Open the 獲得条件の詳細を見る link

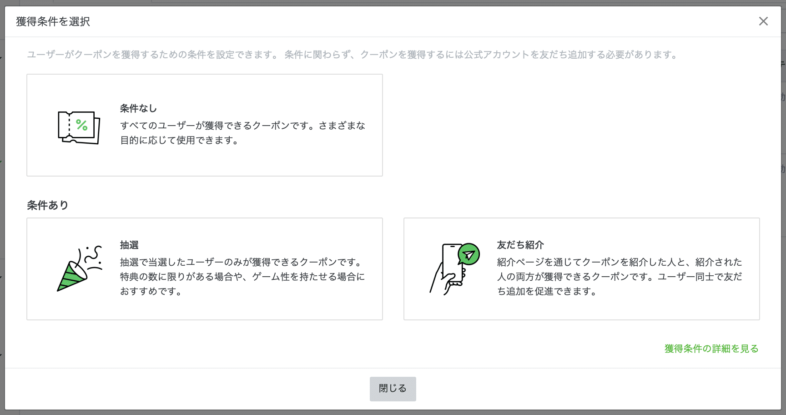711,349
